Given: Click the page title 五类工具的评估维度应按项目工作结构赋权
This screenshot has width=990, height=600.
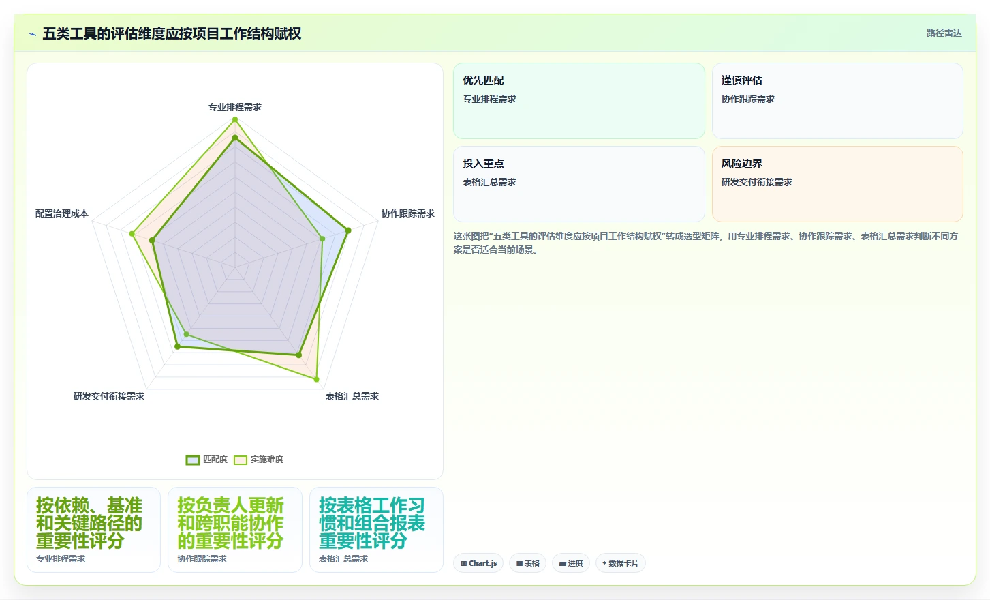Looking at the screenshot, I should (172, 33).
